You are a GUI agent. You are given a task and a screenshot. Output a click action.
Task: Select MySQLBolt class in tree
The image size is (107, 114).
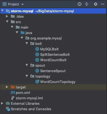point(49,49)
